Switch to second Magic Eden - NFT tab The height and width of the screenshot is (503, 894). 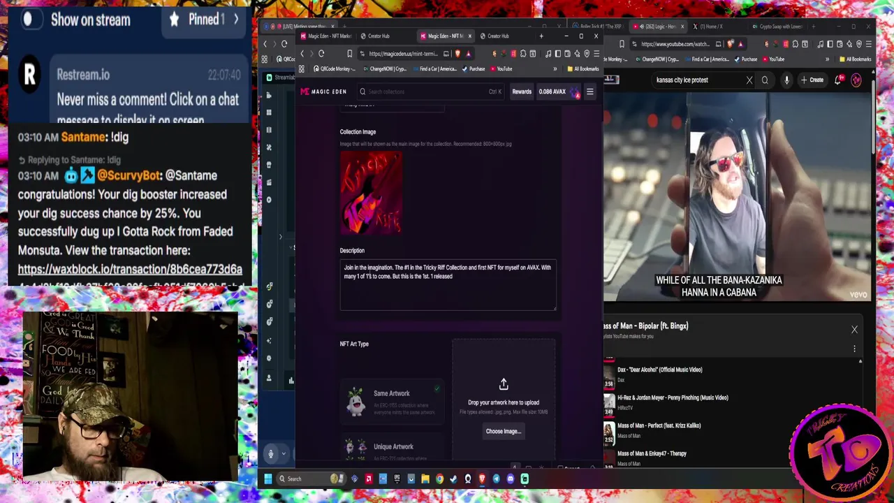point(444,36)
